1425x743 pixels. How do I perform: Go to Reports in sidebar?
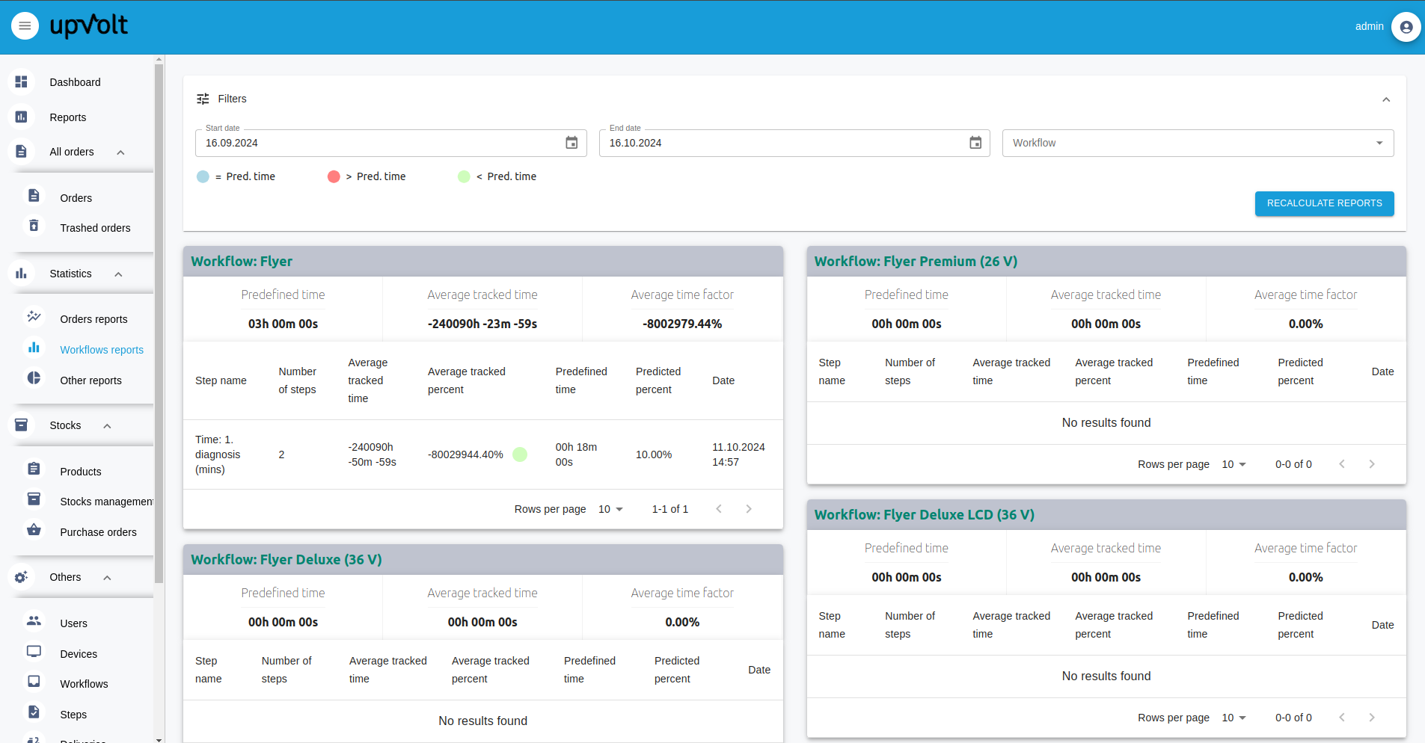tap(68, 117)
